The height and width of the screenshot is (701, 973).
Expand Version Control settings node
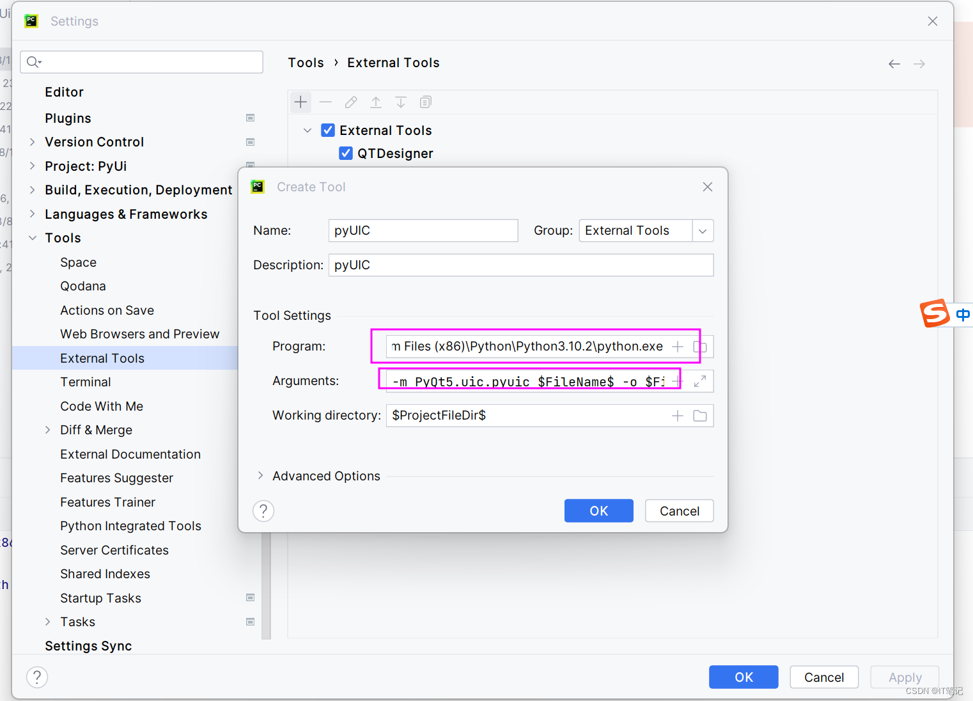(x=32, y=142)
